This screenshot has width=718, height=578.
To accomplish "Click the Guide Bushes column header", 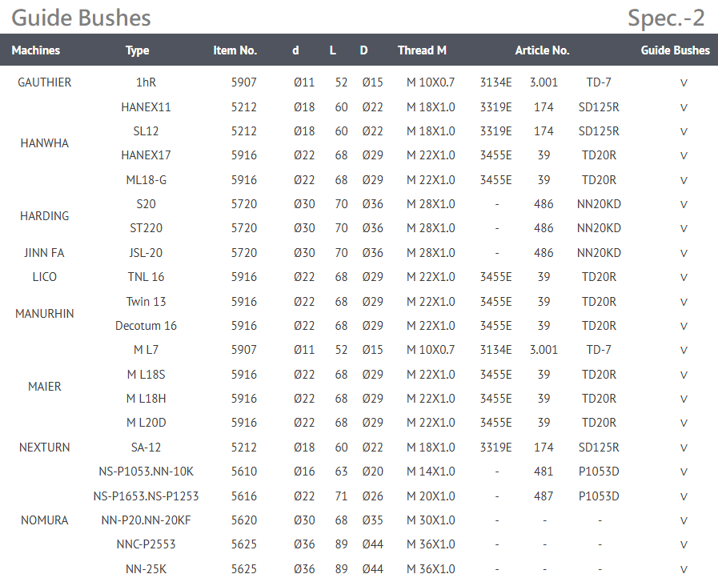I will click(675, 50).
